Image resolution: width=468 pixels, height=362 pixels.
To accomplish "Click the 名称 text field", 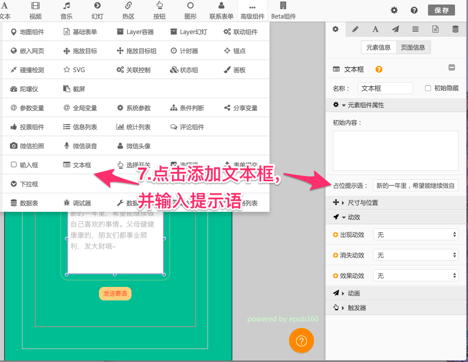I will click(385, 88).
